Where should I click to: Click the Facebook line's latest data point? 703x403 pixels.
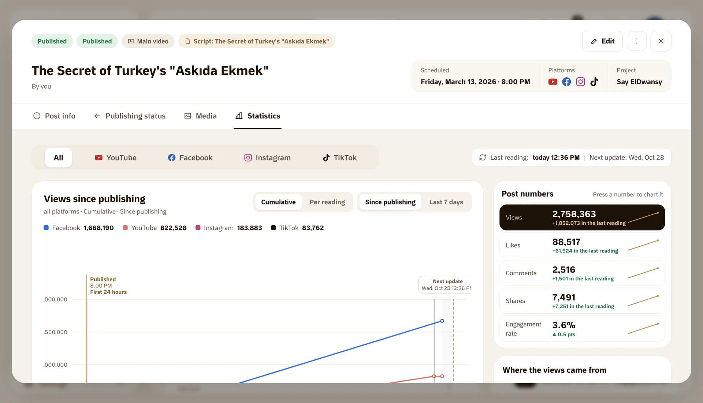click(442, 321)
